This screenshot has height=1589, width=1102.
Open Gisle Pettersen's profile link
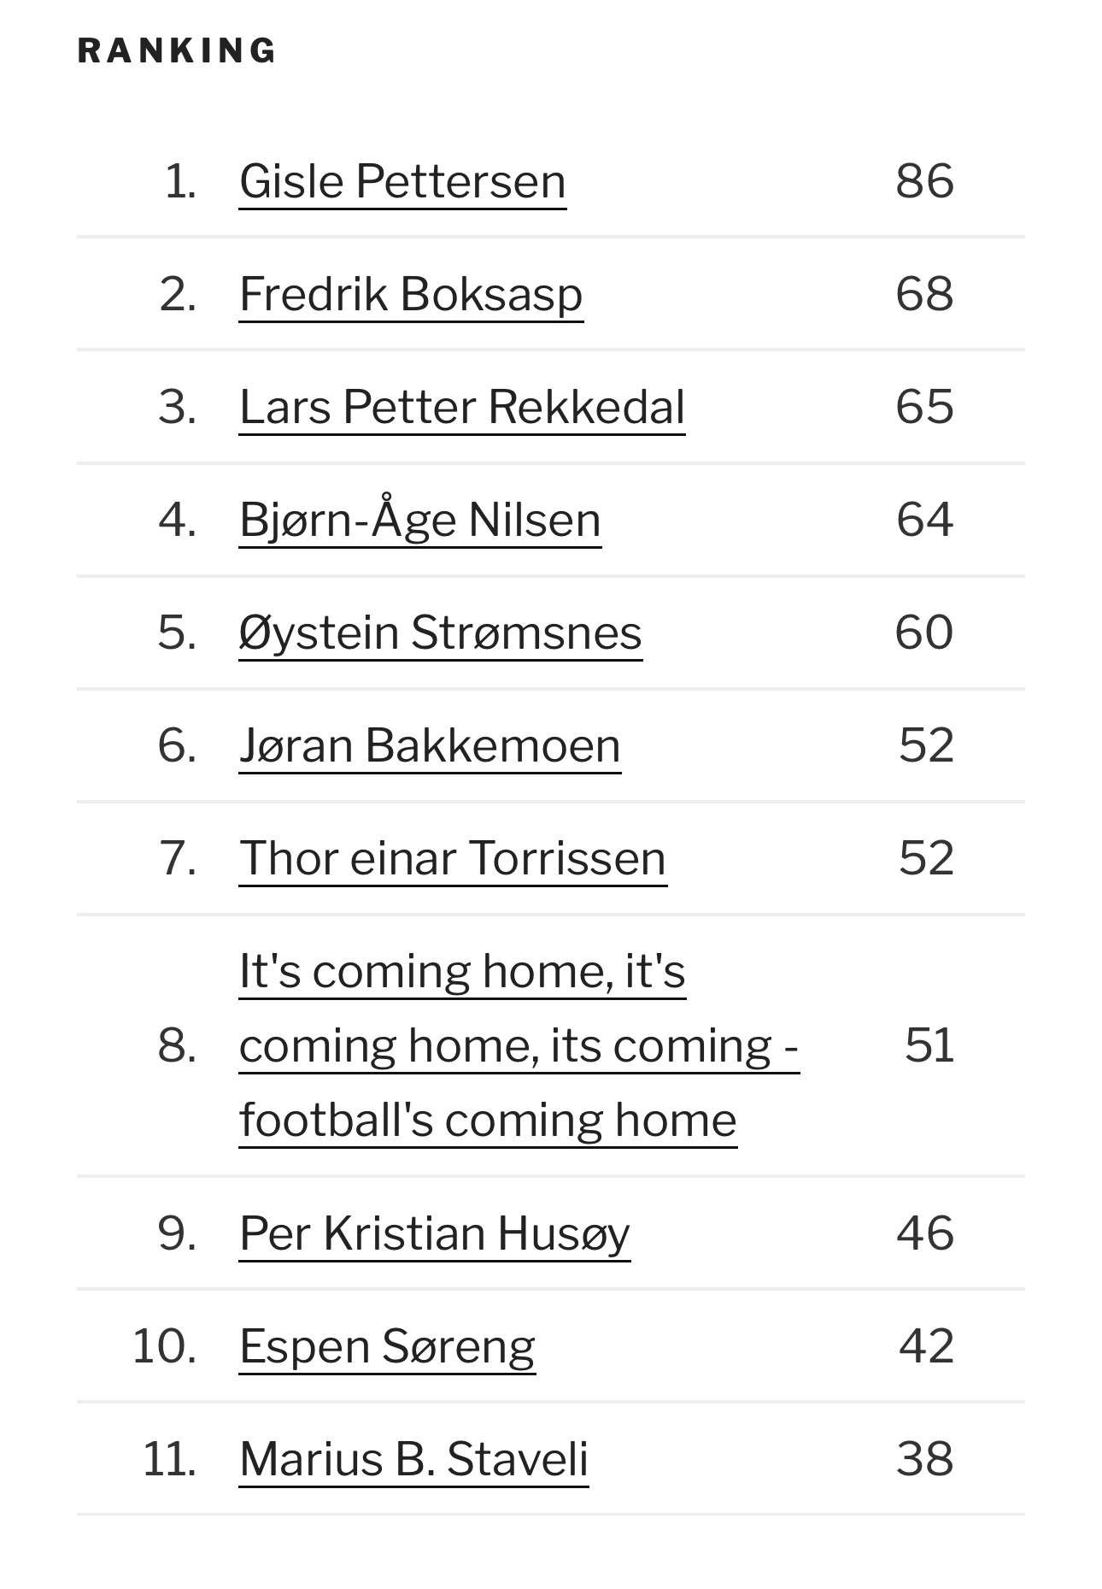402,181
